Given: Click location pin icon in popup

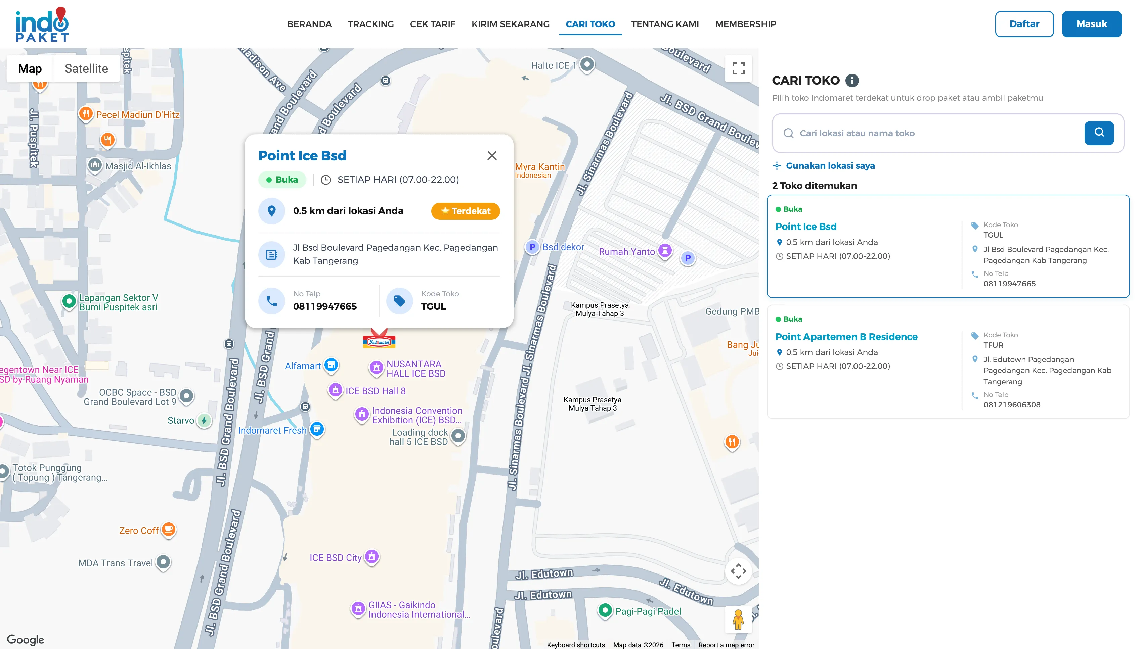Looking at the screenshot, I should [271, 211].
